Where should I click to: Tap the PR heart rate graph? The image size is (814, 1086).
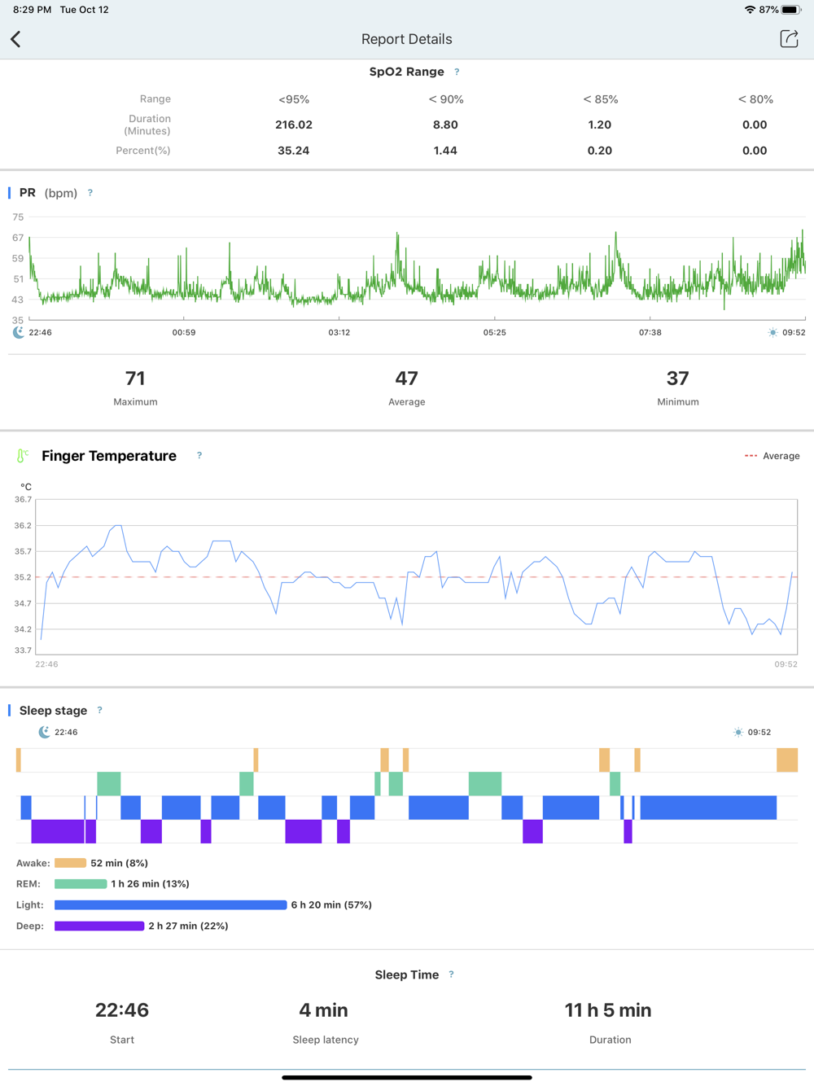(417, 269)
